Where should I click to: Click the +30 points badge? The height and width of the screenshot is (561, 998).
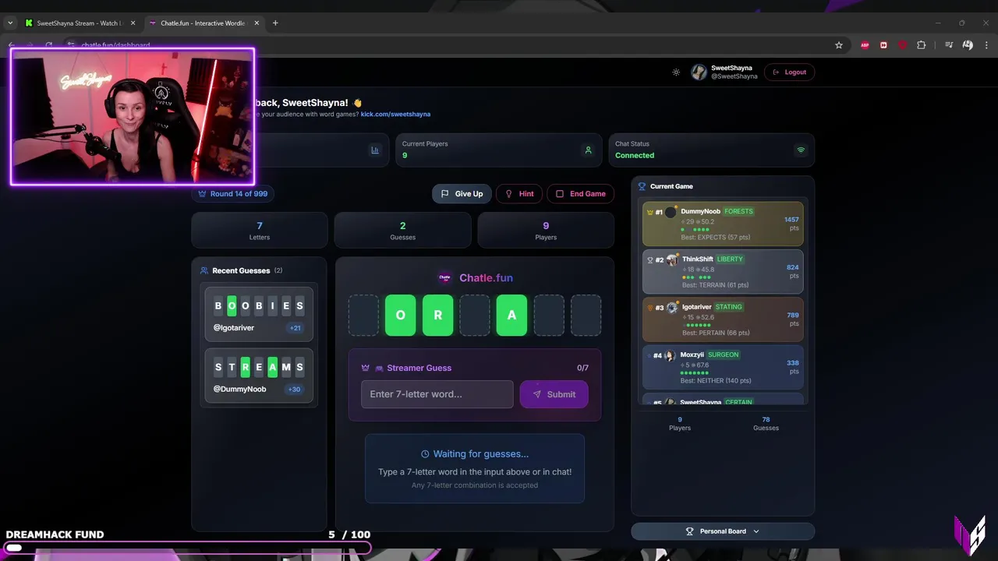[x=294, y=390]
